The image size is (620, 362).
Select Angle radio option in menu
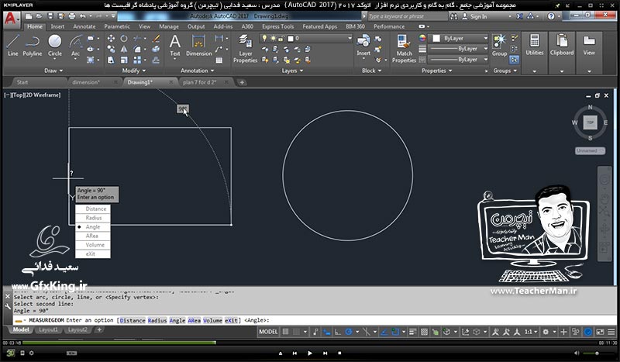click(x=92, y=227)
